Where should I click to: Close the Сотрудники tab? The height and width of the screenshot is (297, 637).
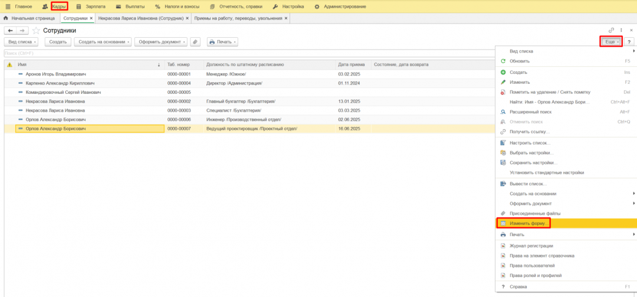pos(91,18)
